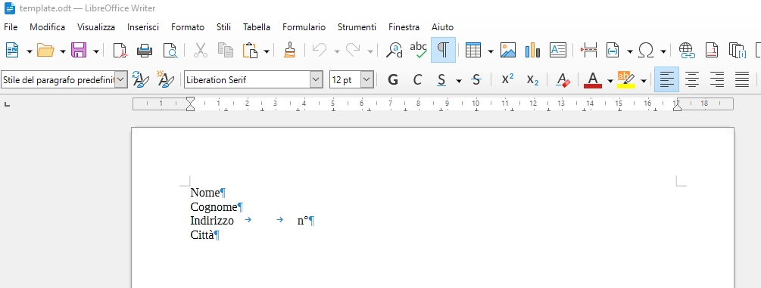Expand the 12 pt font size list
761x288 pixels.
(x=367, y=79)
